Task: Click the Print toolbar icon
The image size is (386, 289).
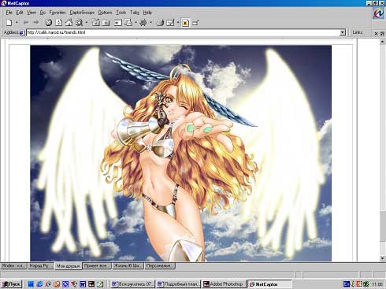Action: pyautogui.click(x=160, y=23)
